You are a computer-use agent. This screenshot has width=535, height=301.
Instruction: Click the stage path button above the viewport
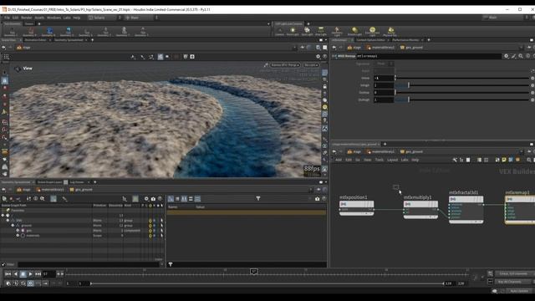click(23, 48)
